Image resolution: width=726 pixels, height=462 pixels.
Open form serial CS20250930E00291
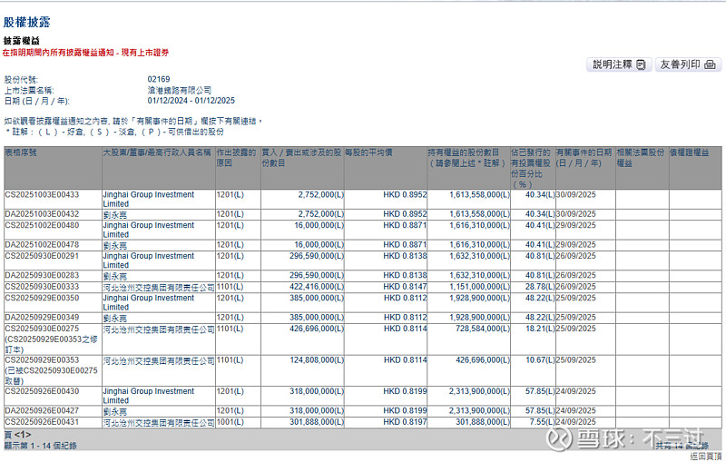(42, 256)
